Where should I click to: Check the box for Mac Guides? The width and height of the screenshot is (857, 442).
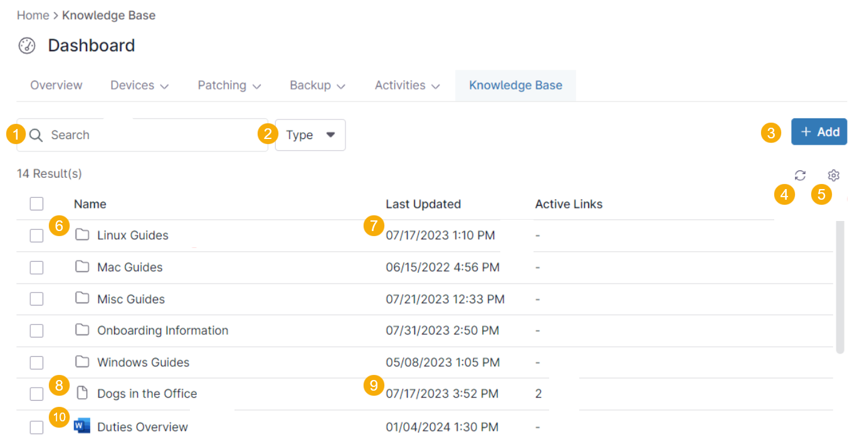pos(36,267)
